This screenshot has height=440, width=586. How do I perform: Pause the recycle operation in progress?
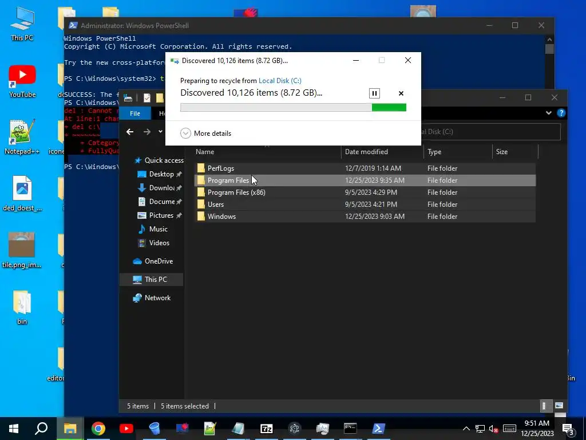click(374, 93)
